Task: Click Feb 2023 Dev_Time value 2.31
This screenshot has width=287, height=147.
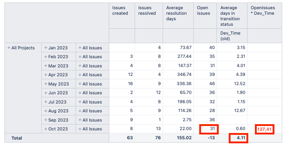Action: coord(241,56)
